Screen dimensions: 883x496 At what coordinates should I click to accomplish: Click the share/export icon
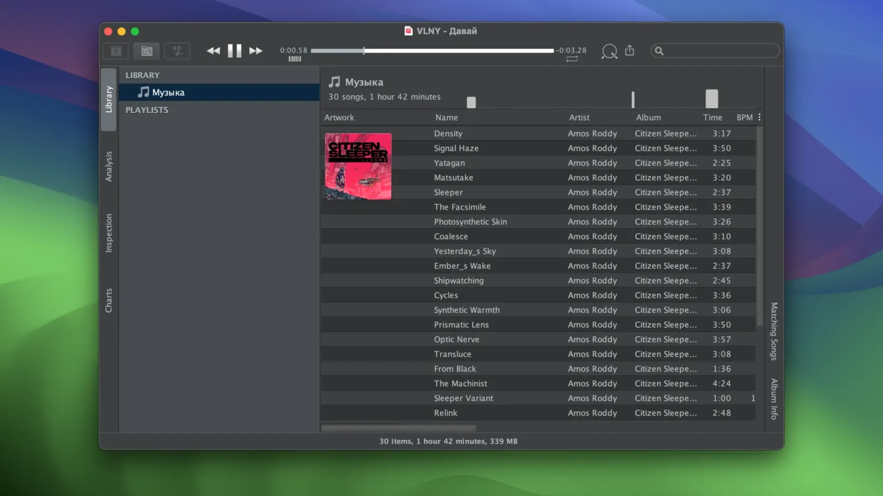click(630, 51)
